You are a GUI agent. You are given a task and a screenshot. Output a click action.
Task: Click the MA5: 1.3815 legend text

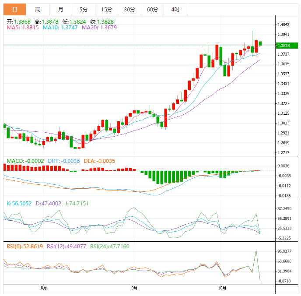(x=23, y=28)
